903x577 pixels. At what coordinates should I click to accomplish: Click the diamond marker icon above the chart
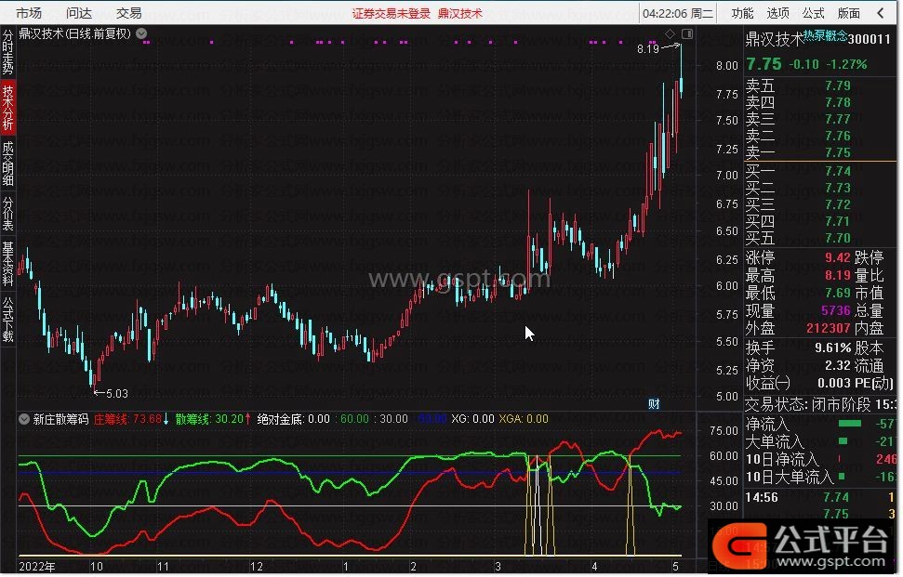[670, 34]
